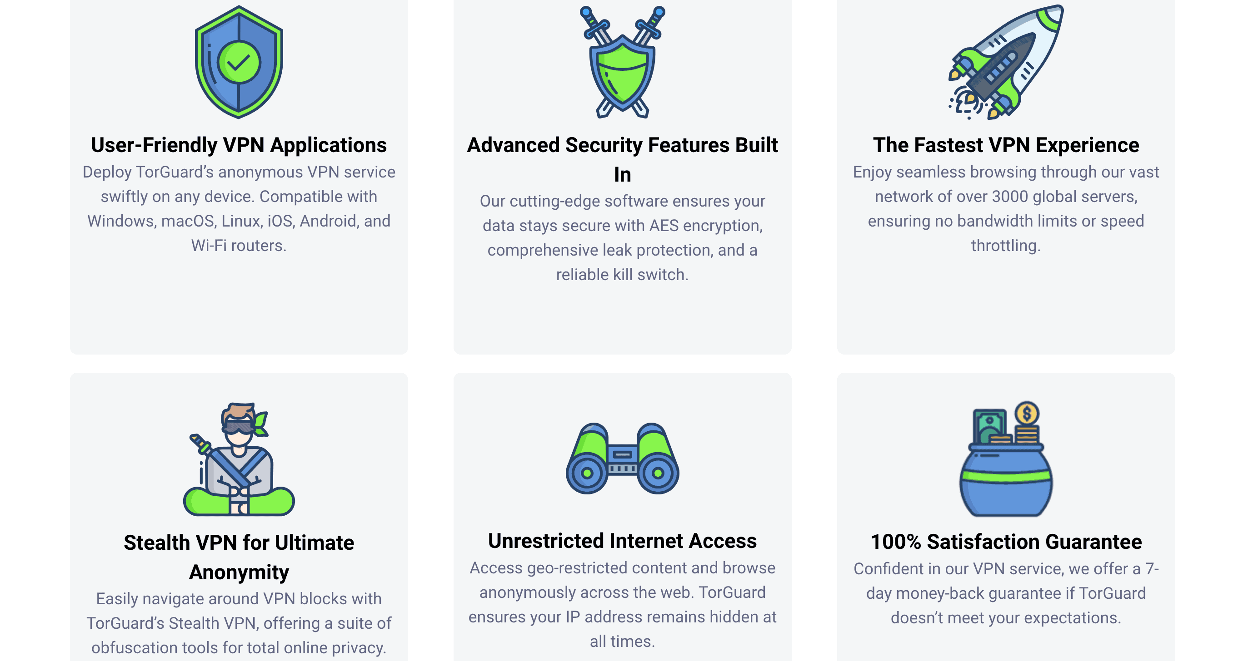Image resolution: width=1248 pixels, height=661 pixels.
Task: Click the 3000 global servers description text
Action: tap(1006, 208)
